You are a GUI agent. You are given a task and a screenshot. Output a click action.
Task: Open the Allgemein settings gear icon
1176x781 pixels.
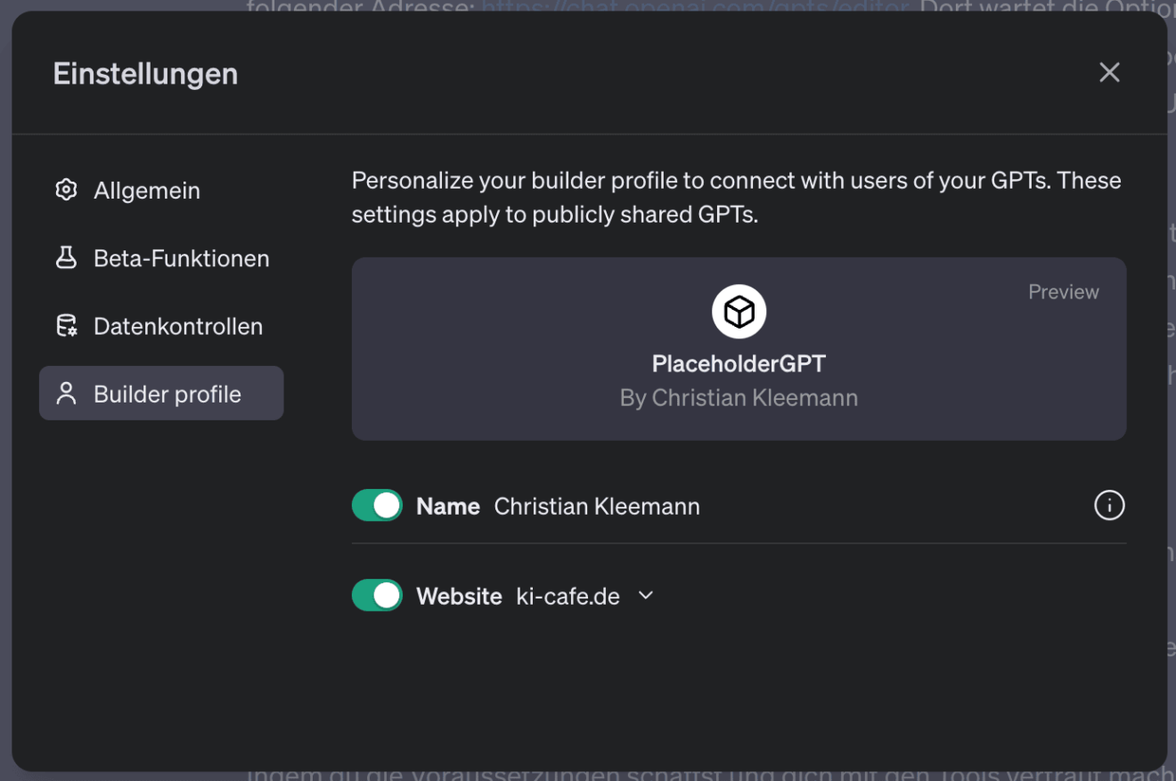(x=66, y=190)
